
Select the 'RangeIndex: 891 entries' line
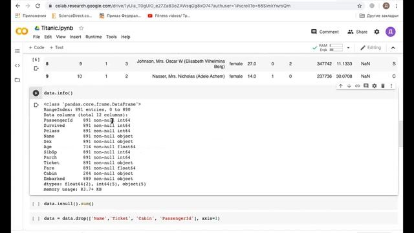pos(87,109)
